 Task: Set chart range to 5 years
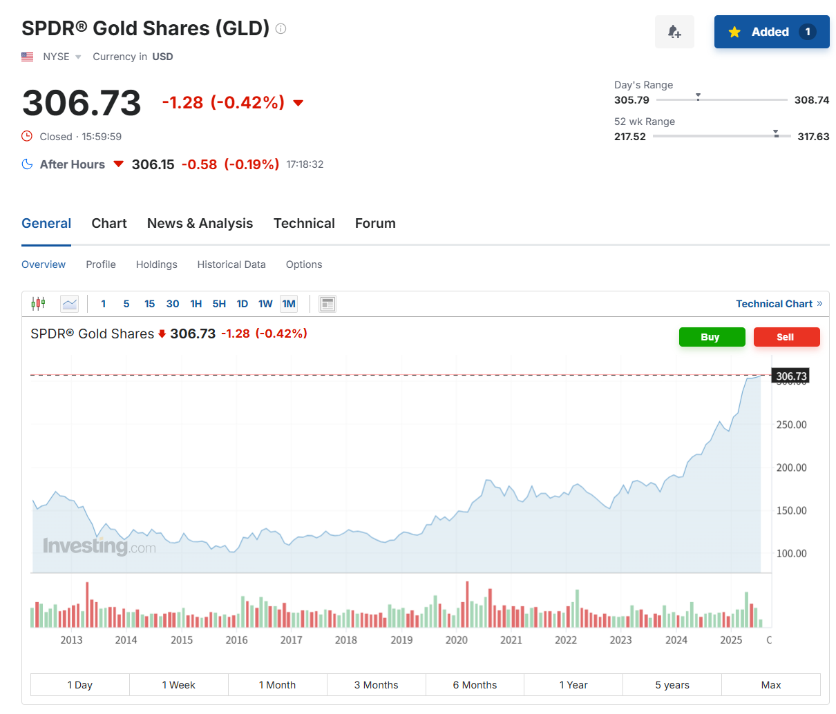coord(672,685)
